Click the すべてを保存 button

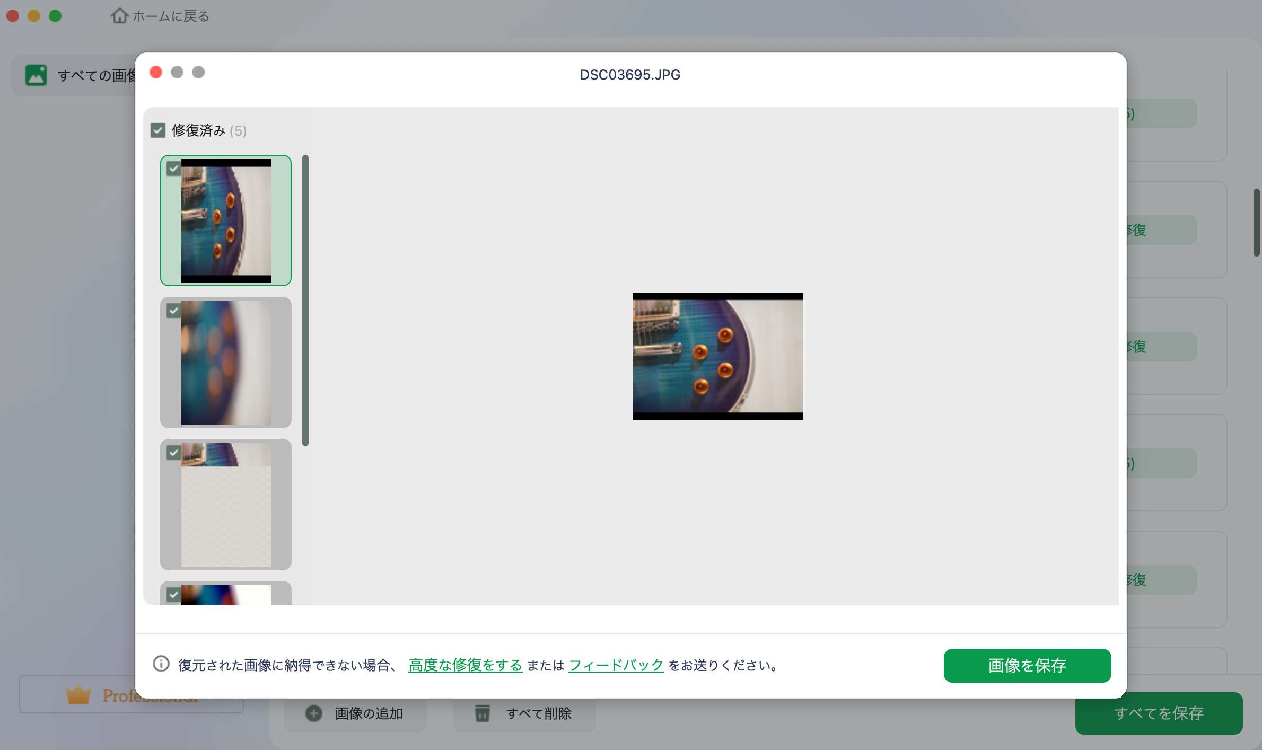pos(1158,713)
